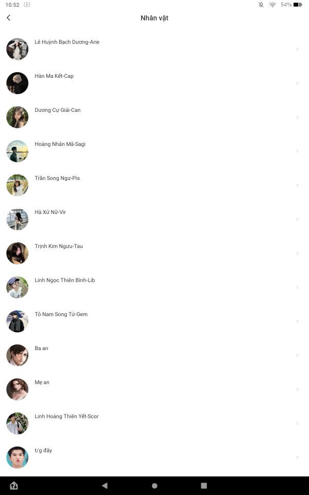Open Trịnh Kim Ngưu-Tau avatar image
Image resolution: width=309 pixels, height=495 pixels.
coord(18,253)
